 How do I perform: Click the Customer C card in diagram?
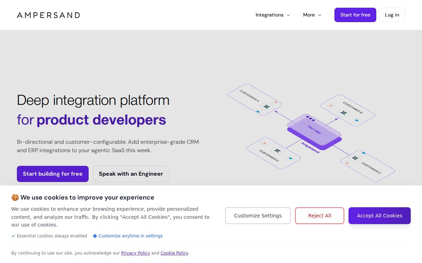tap(367, 166)
